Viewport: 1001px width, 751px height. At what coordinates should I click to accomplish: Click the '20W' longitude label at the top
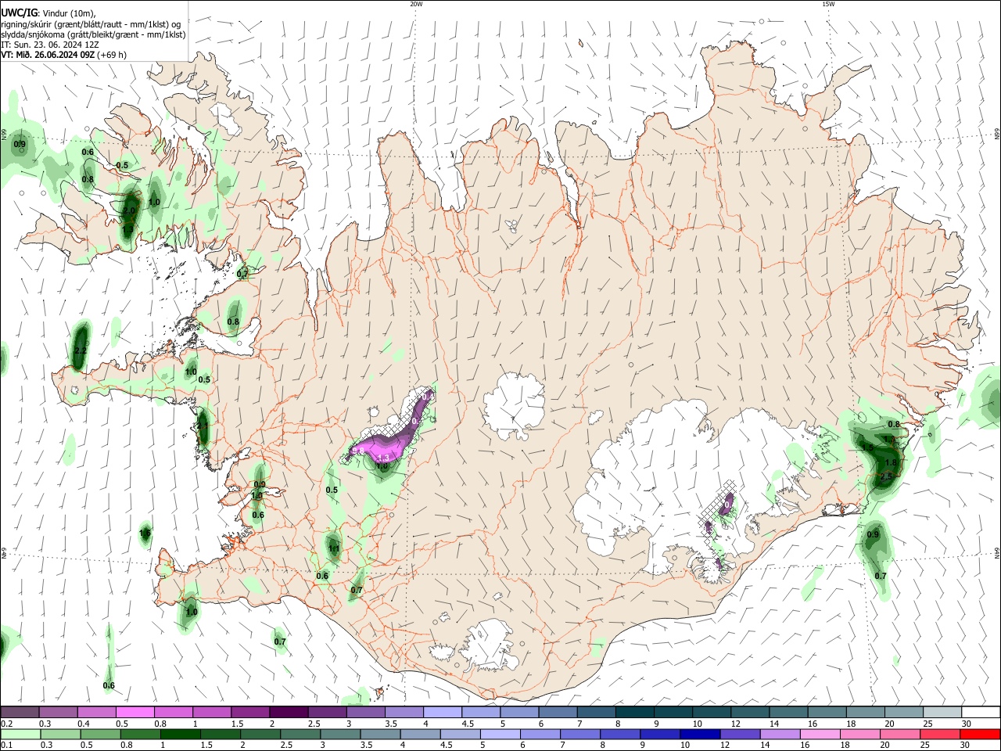click(x=416, y=4)
